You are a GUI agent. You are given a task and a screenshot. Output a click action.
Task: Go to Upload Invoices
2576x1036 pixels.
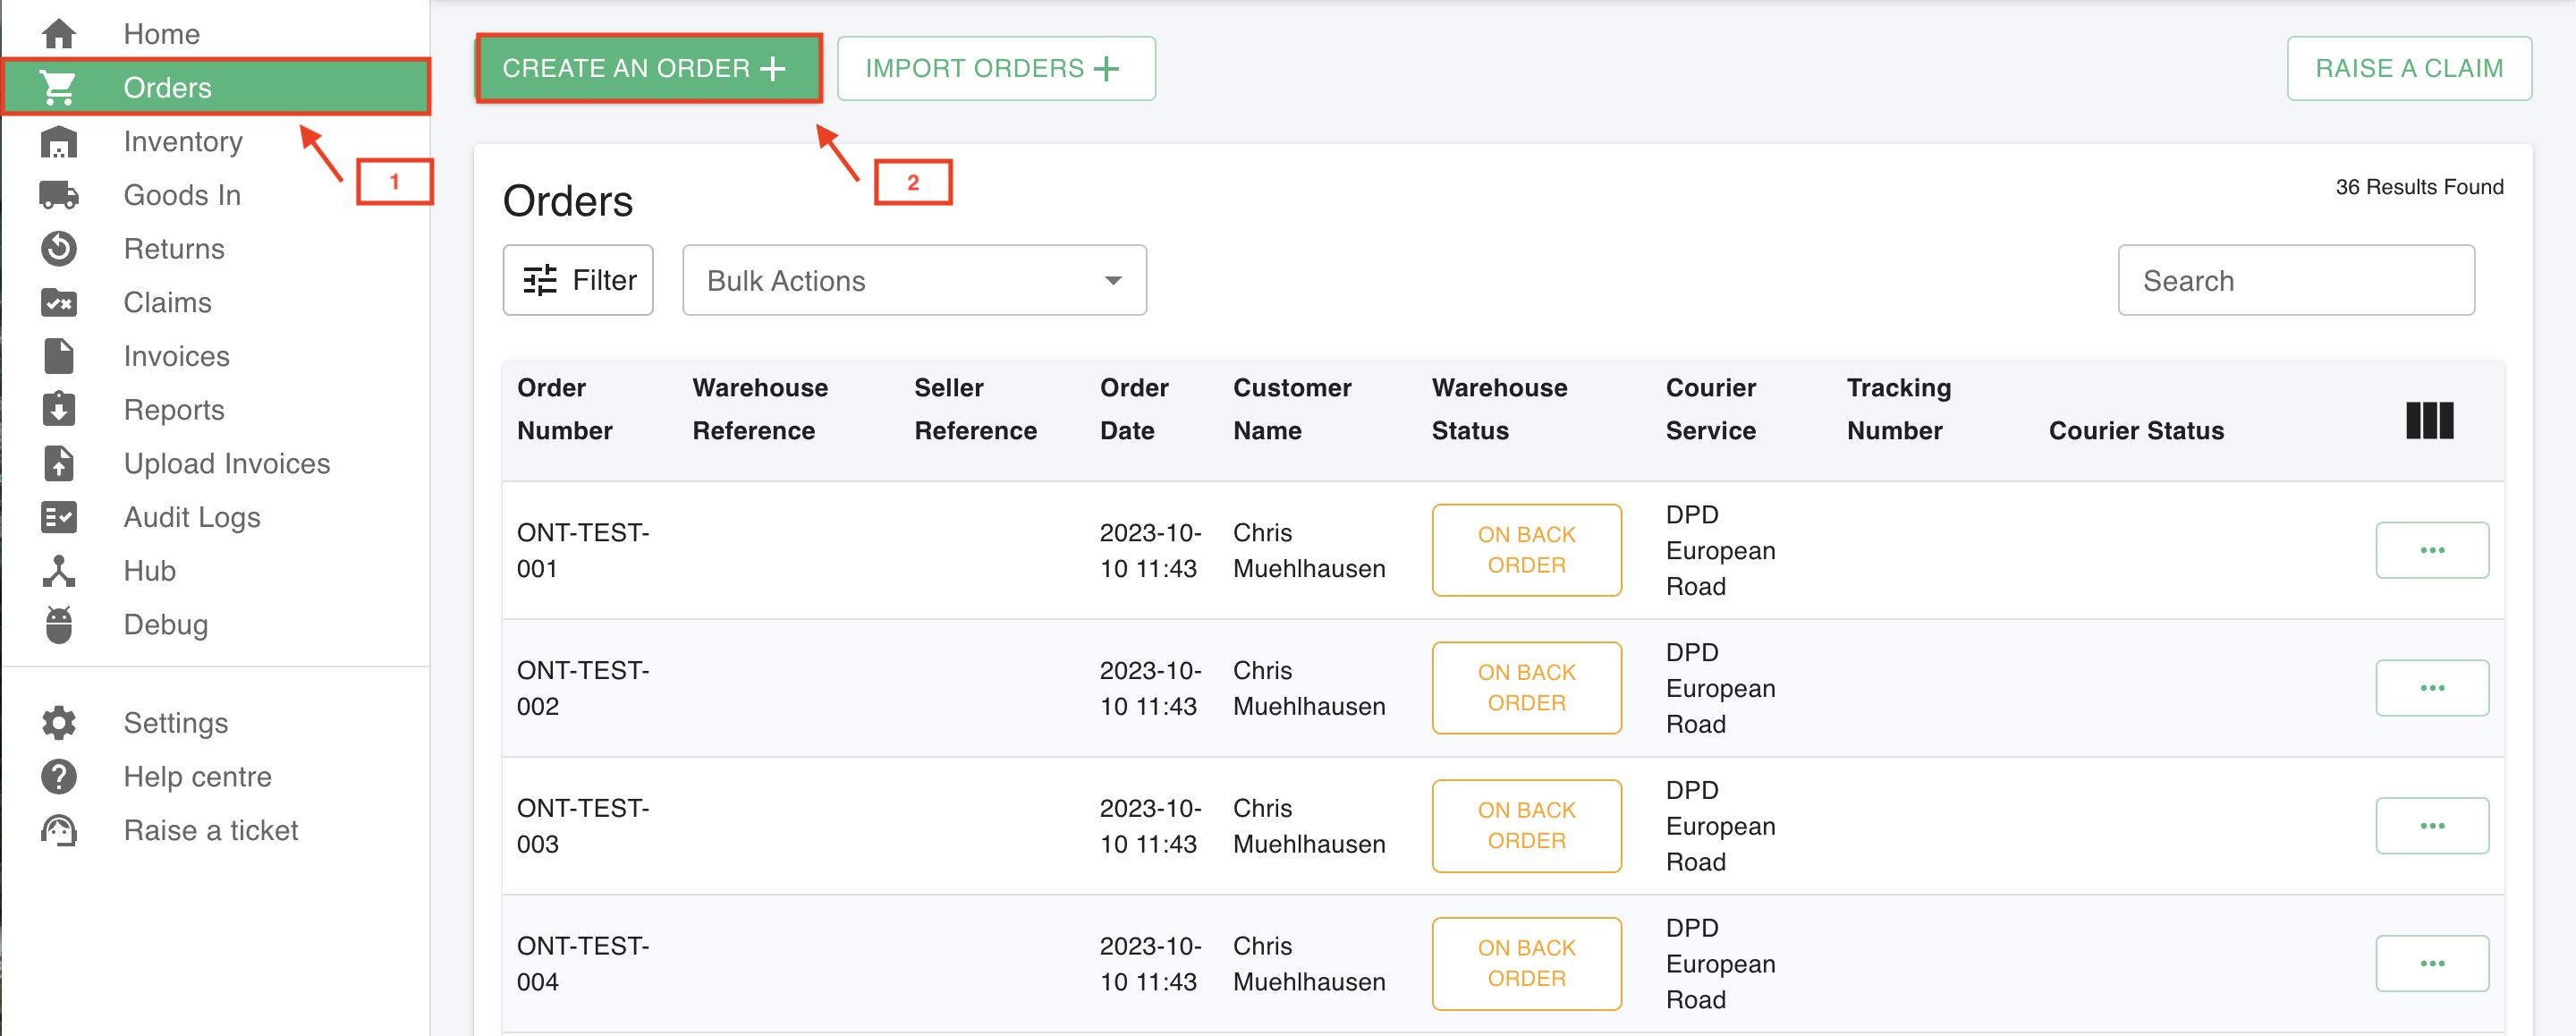pos(216,463)
